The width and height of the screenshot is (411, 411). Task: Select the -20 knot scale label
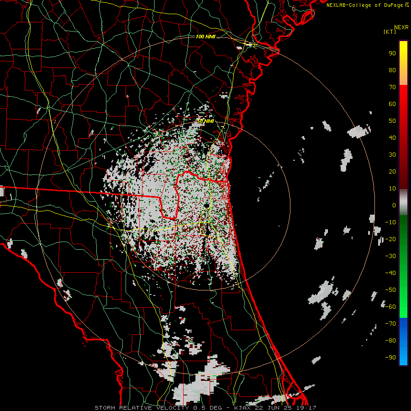(x=390, y=239)
